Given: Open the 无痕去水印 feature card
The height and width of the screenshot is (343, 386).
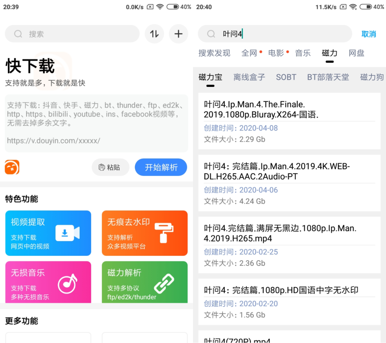Looking at the screenshot, I should click(145, 233).
